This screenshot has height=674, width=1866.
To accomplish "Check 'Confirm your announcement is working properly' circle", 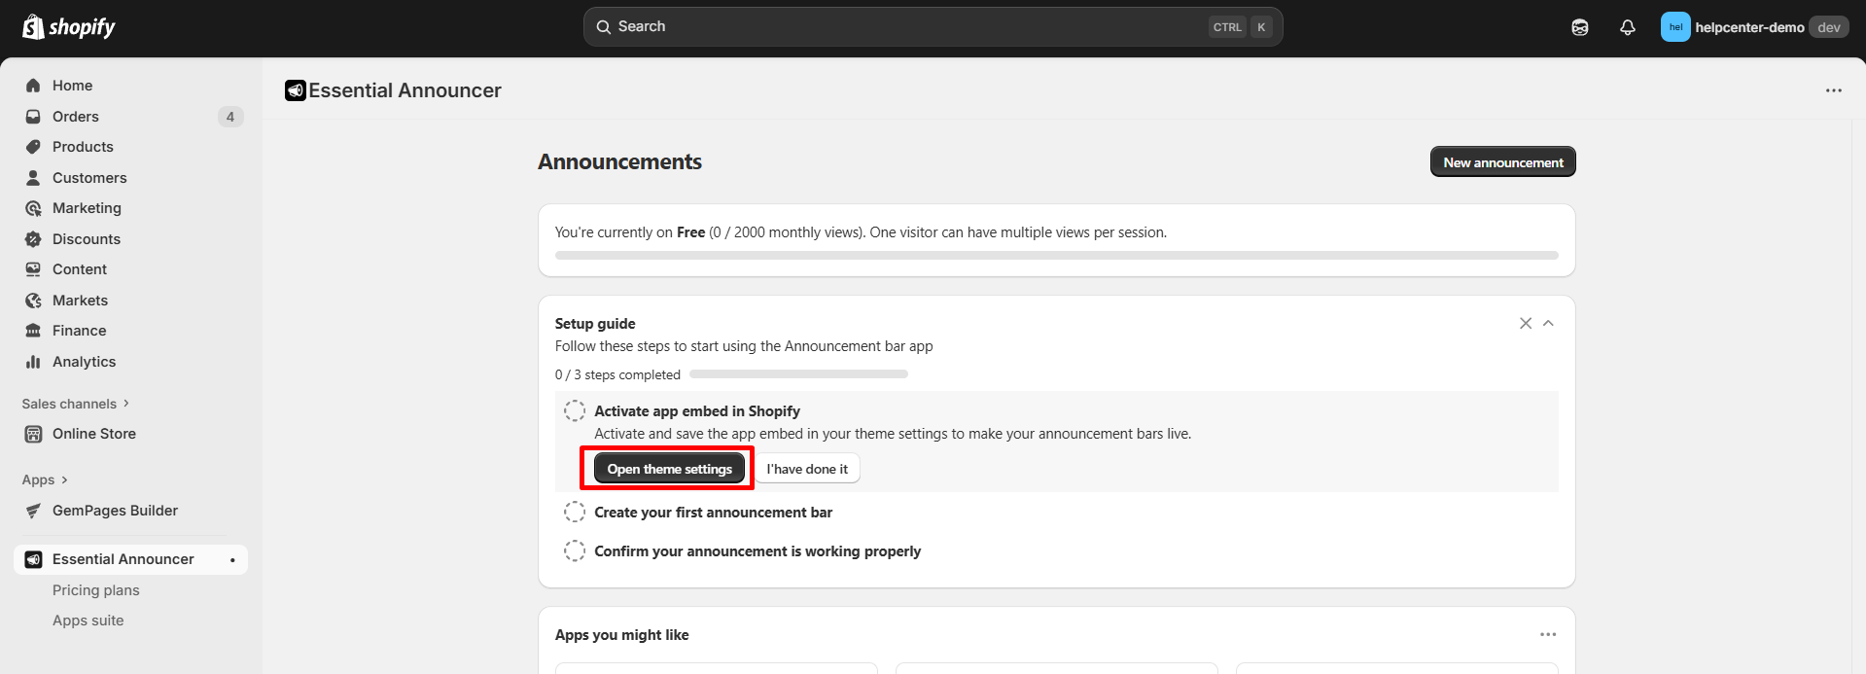I will tap(575, 551).
